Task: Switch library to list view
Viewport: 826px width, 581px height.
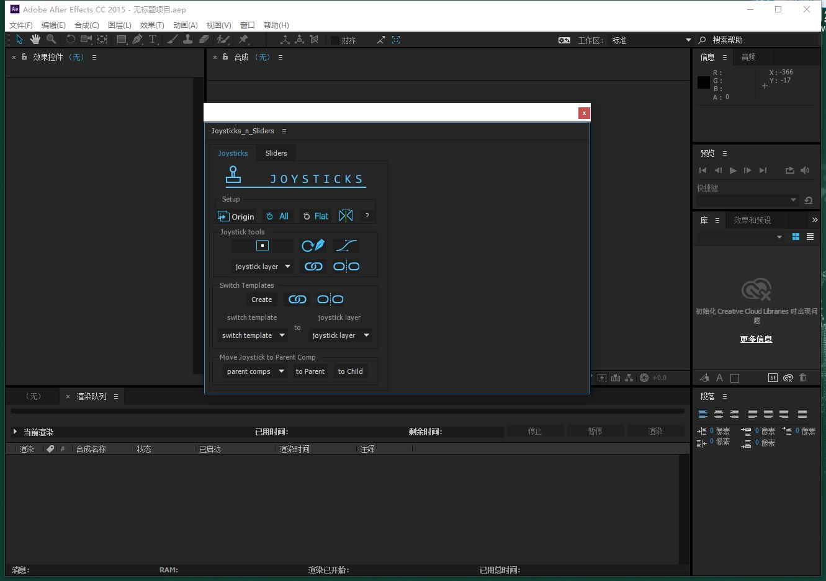Action: [810, 237]
